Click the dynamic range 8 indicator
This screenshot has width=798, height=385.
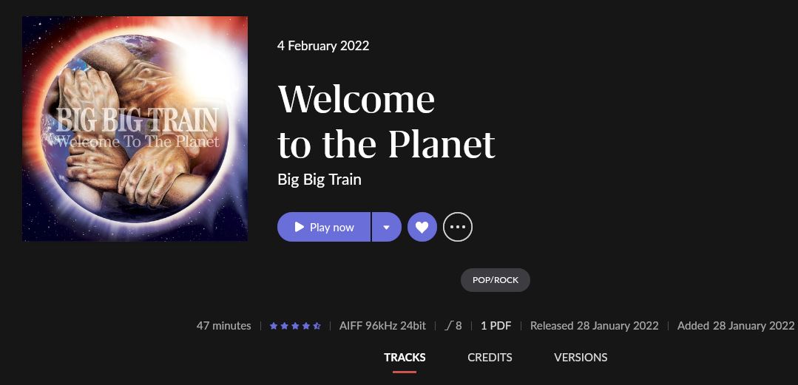[x=453, y=326]
